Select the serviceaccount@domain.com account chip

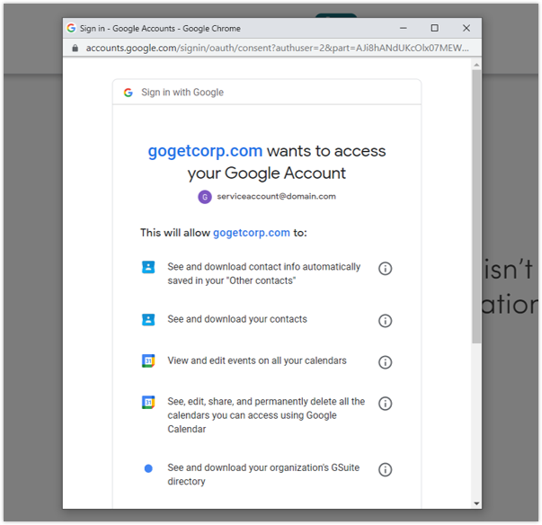pyautogui.click(x=267, y=196)
